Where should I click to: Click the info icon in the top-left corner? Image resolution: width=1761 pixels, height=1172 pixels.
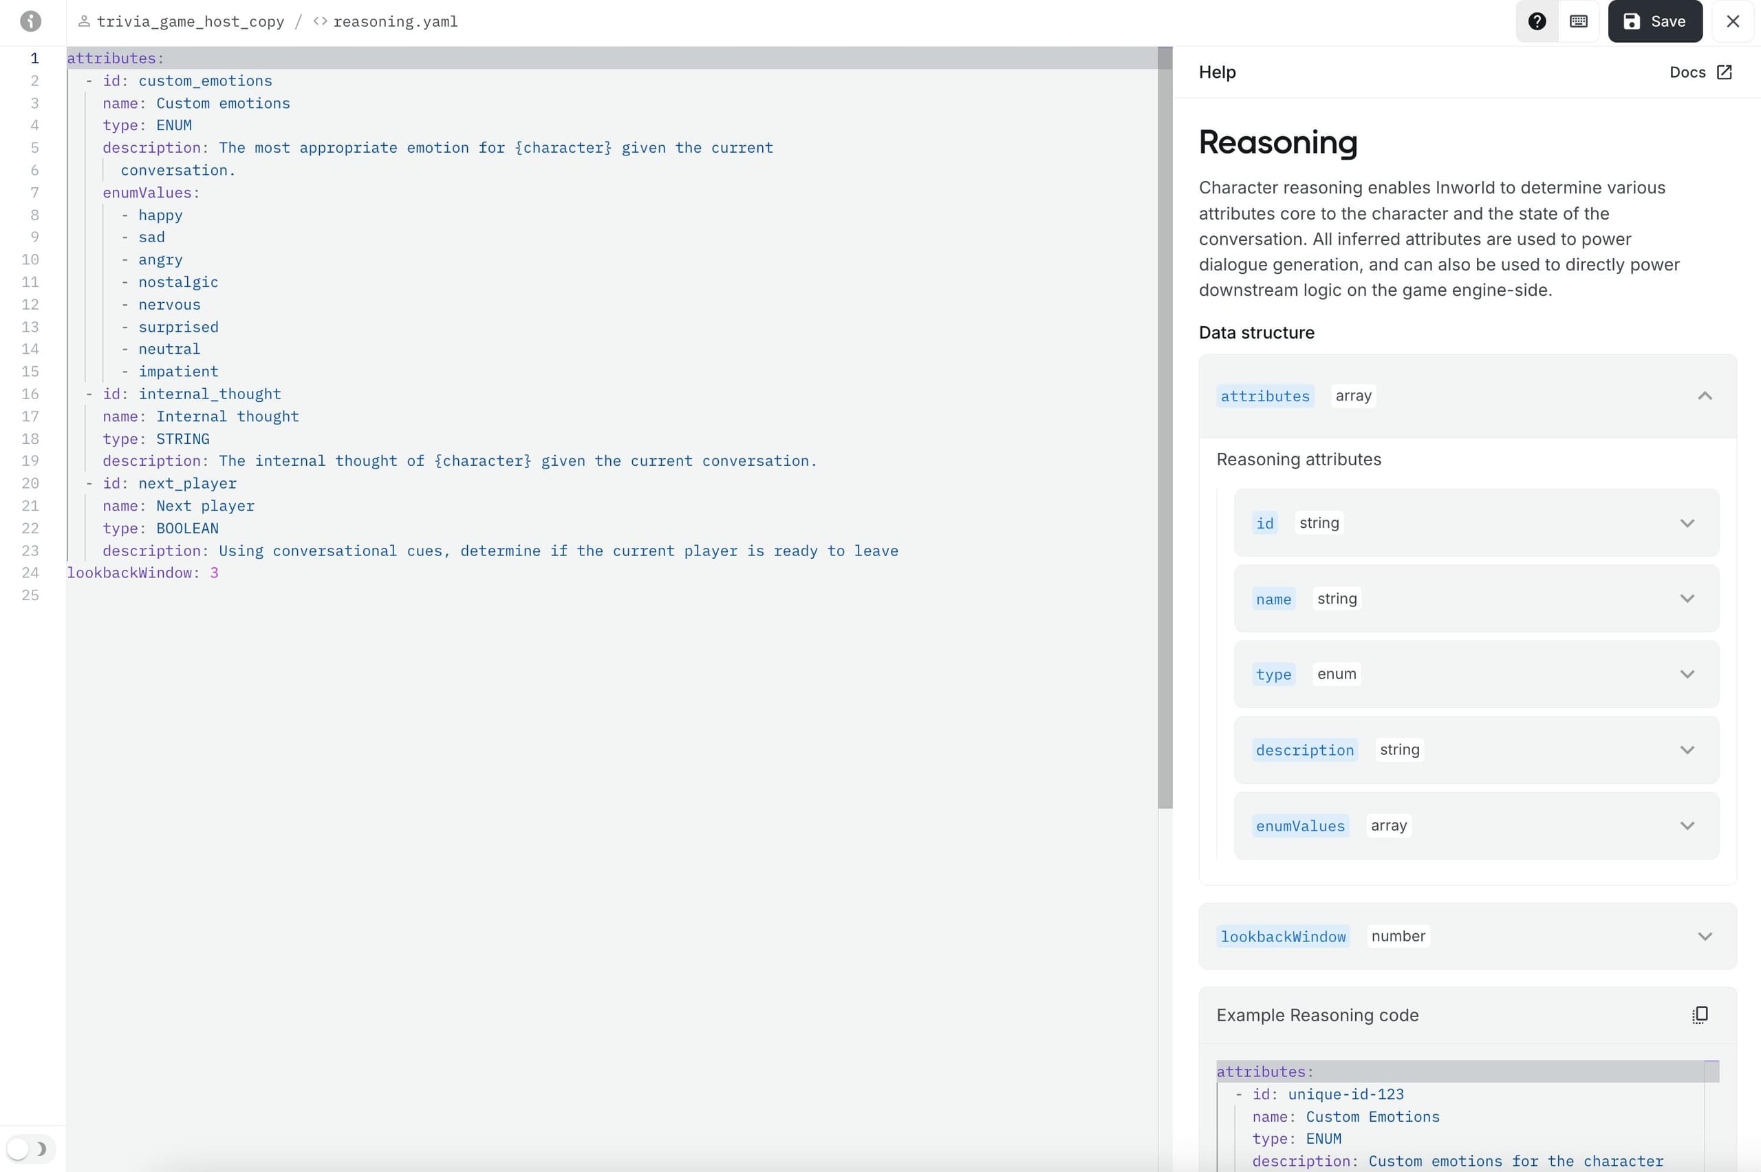click(x=31, y=21)
